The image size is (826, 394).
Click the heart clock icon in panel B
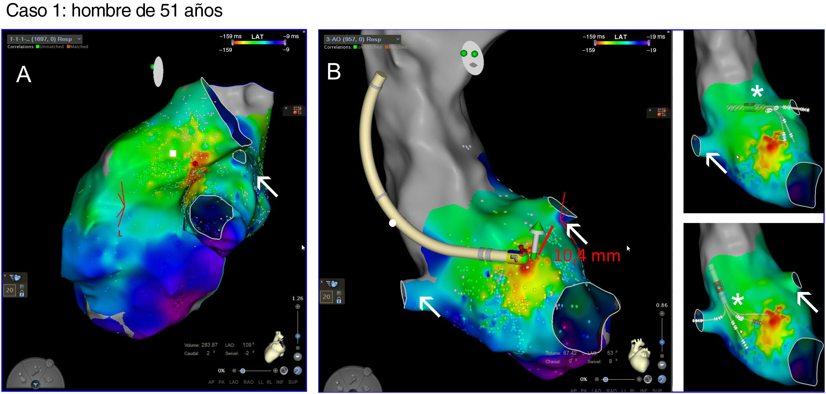pyautogui.click(x=662, y=379)
